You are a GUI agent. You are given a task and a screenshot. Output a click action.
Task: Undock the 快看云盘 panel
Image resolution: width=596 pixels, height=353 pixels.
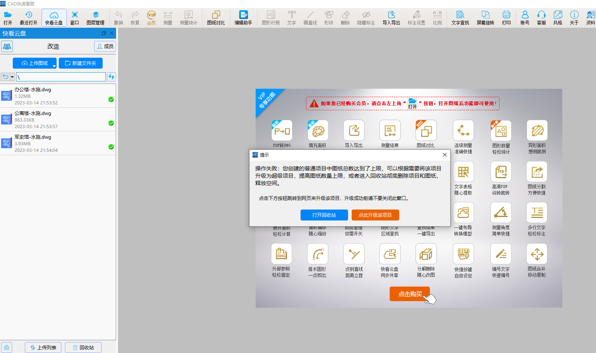104,33
